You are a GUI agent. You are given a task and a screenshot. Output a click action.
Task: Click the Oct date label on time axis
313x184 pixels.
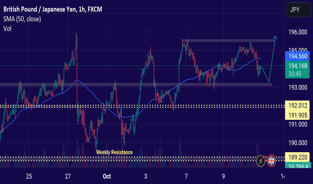[107, 176]
